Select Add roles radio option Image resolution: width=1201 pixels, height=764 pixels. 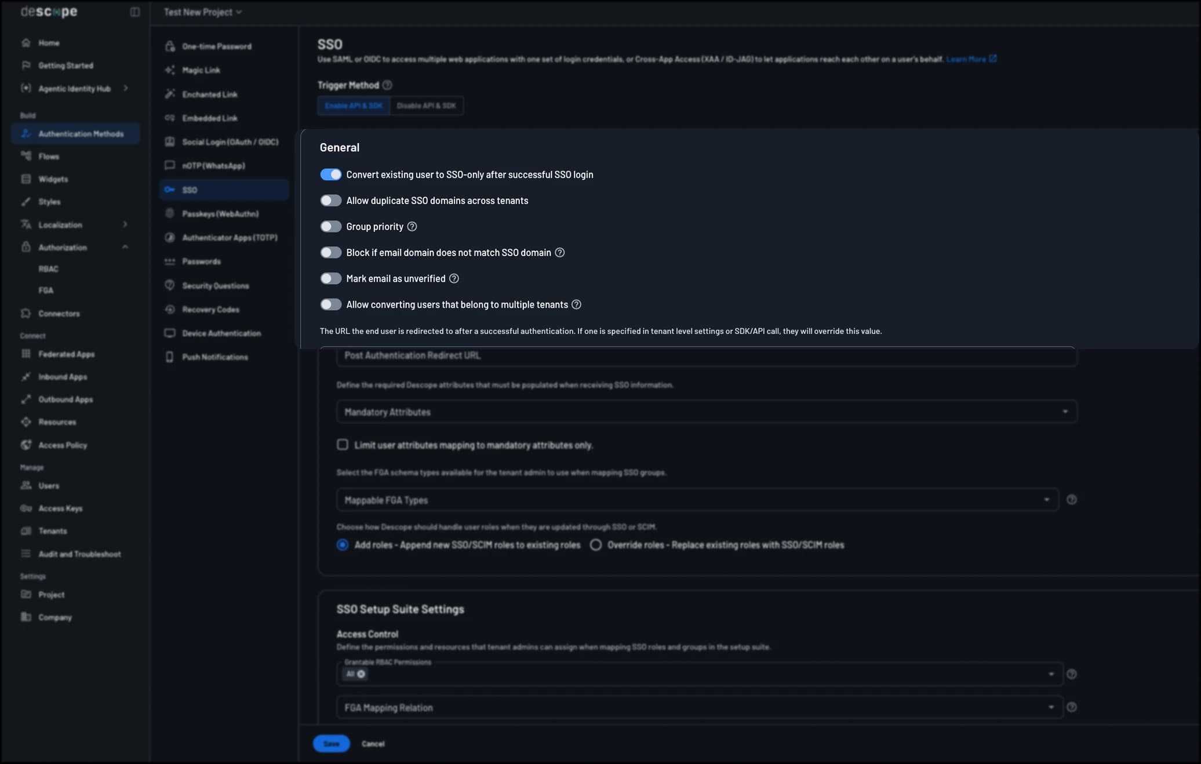click(343, 545)
